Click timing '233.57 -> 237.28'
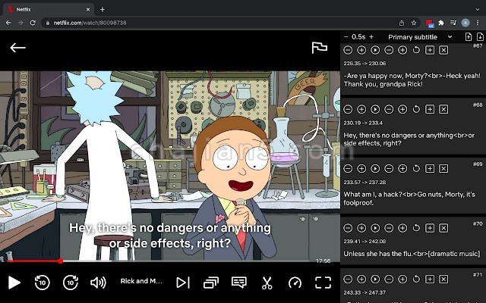 pos(364,182)
